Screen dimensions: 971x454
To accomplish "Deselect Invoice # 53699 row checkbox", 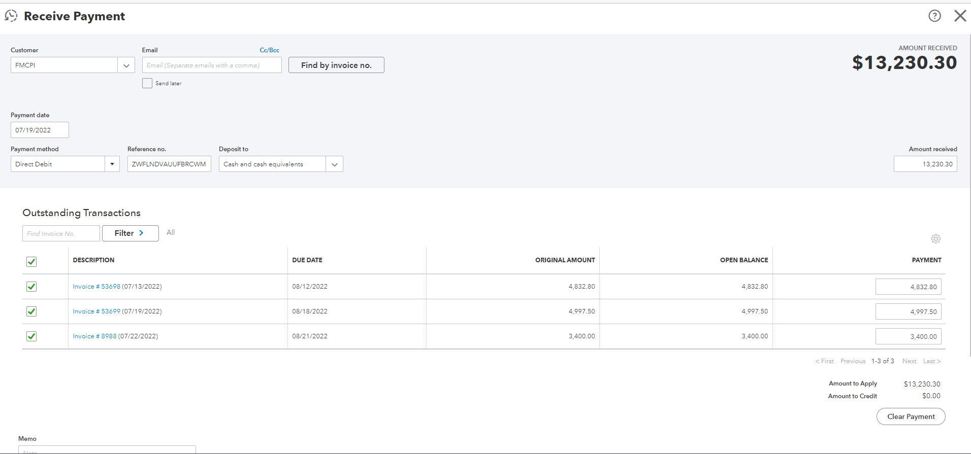I will pos(31,311).
